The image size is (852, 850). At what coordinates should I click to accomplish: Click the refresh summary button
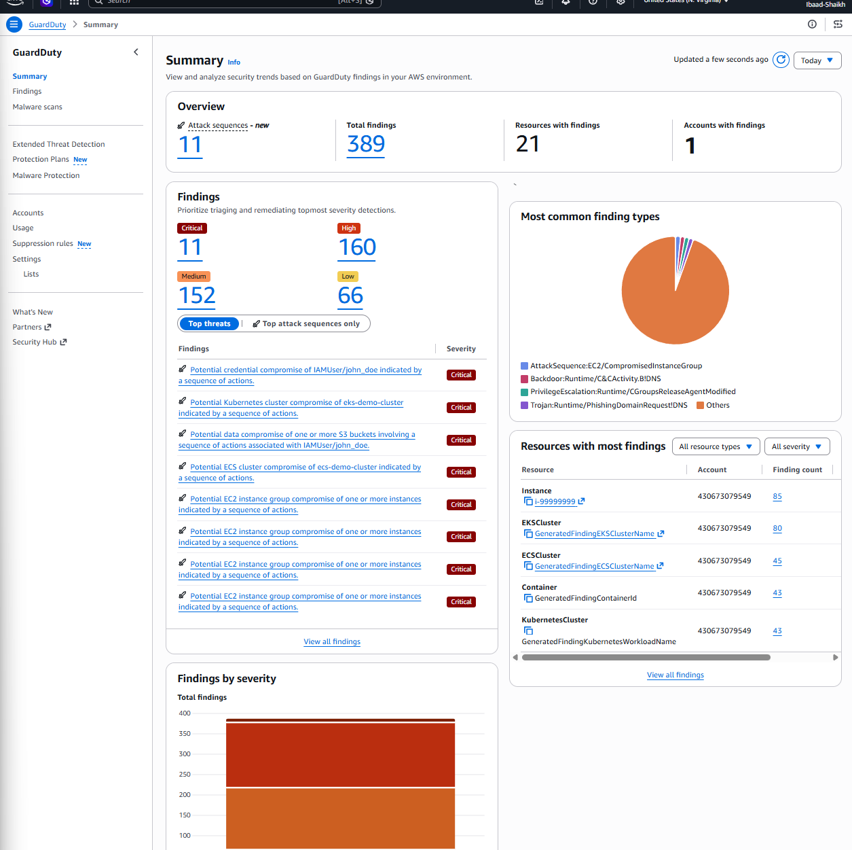[x=781, y=60]
